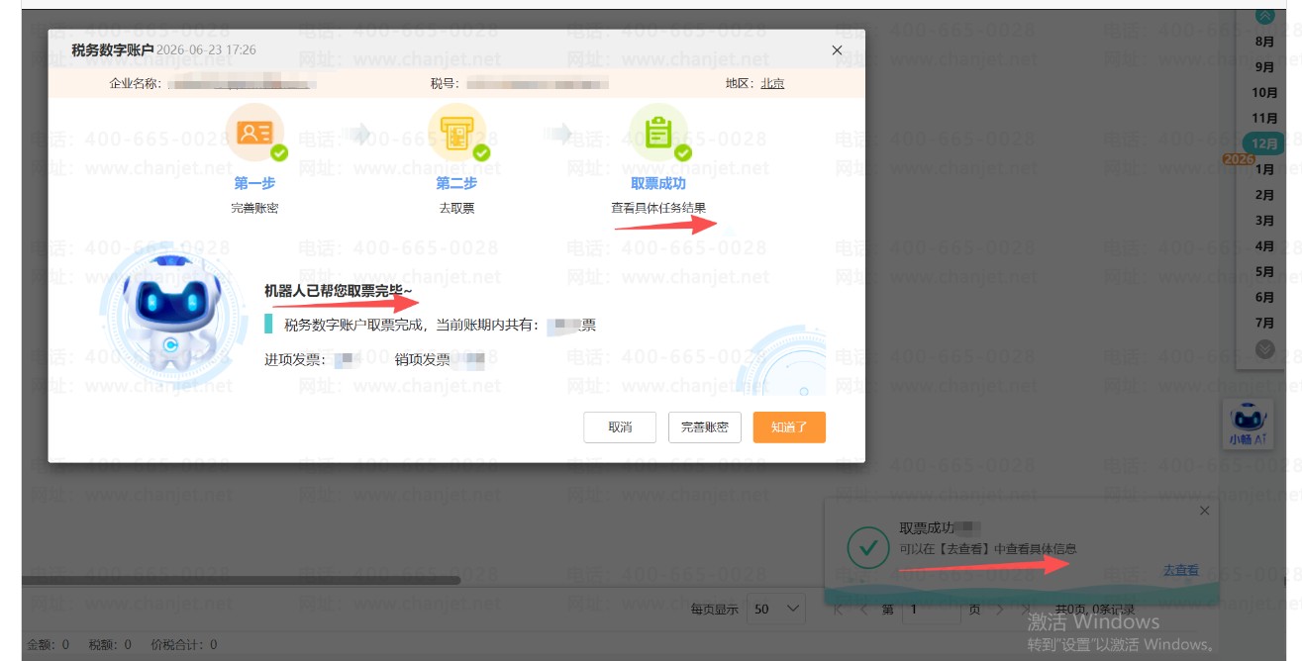Screen dimensions: 1302x661
Task: Select 3月 in the month list
Action: [x=1264, y=221]
